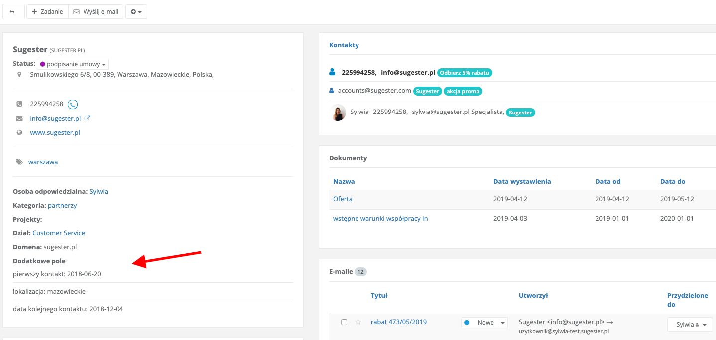Open the 'Sylwia' assigned-to dropdown
Viewport: 716px width, 340px height.
click(689, 325)
